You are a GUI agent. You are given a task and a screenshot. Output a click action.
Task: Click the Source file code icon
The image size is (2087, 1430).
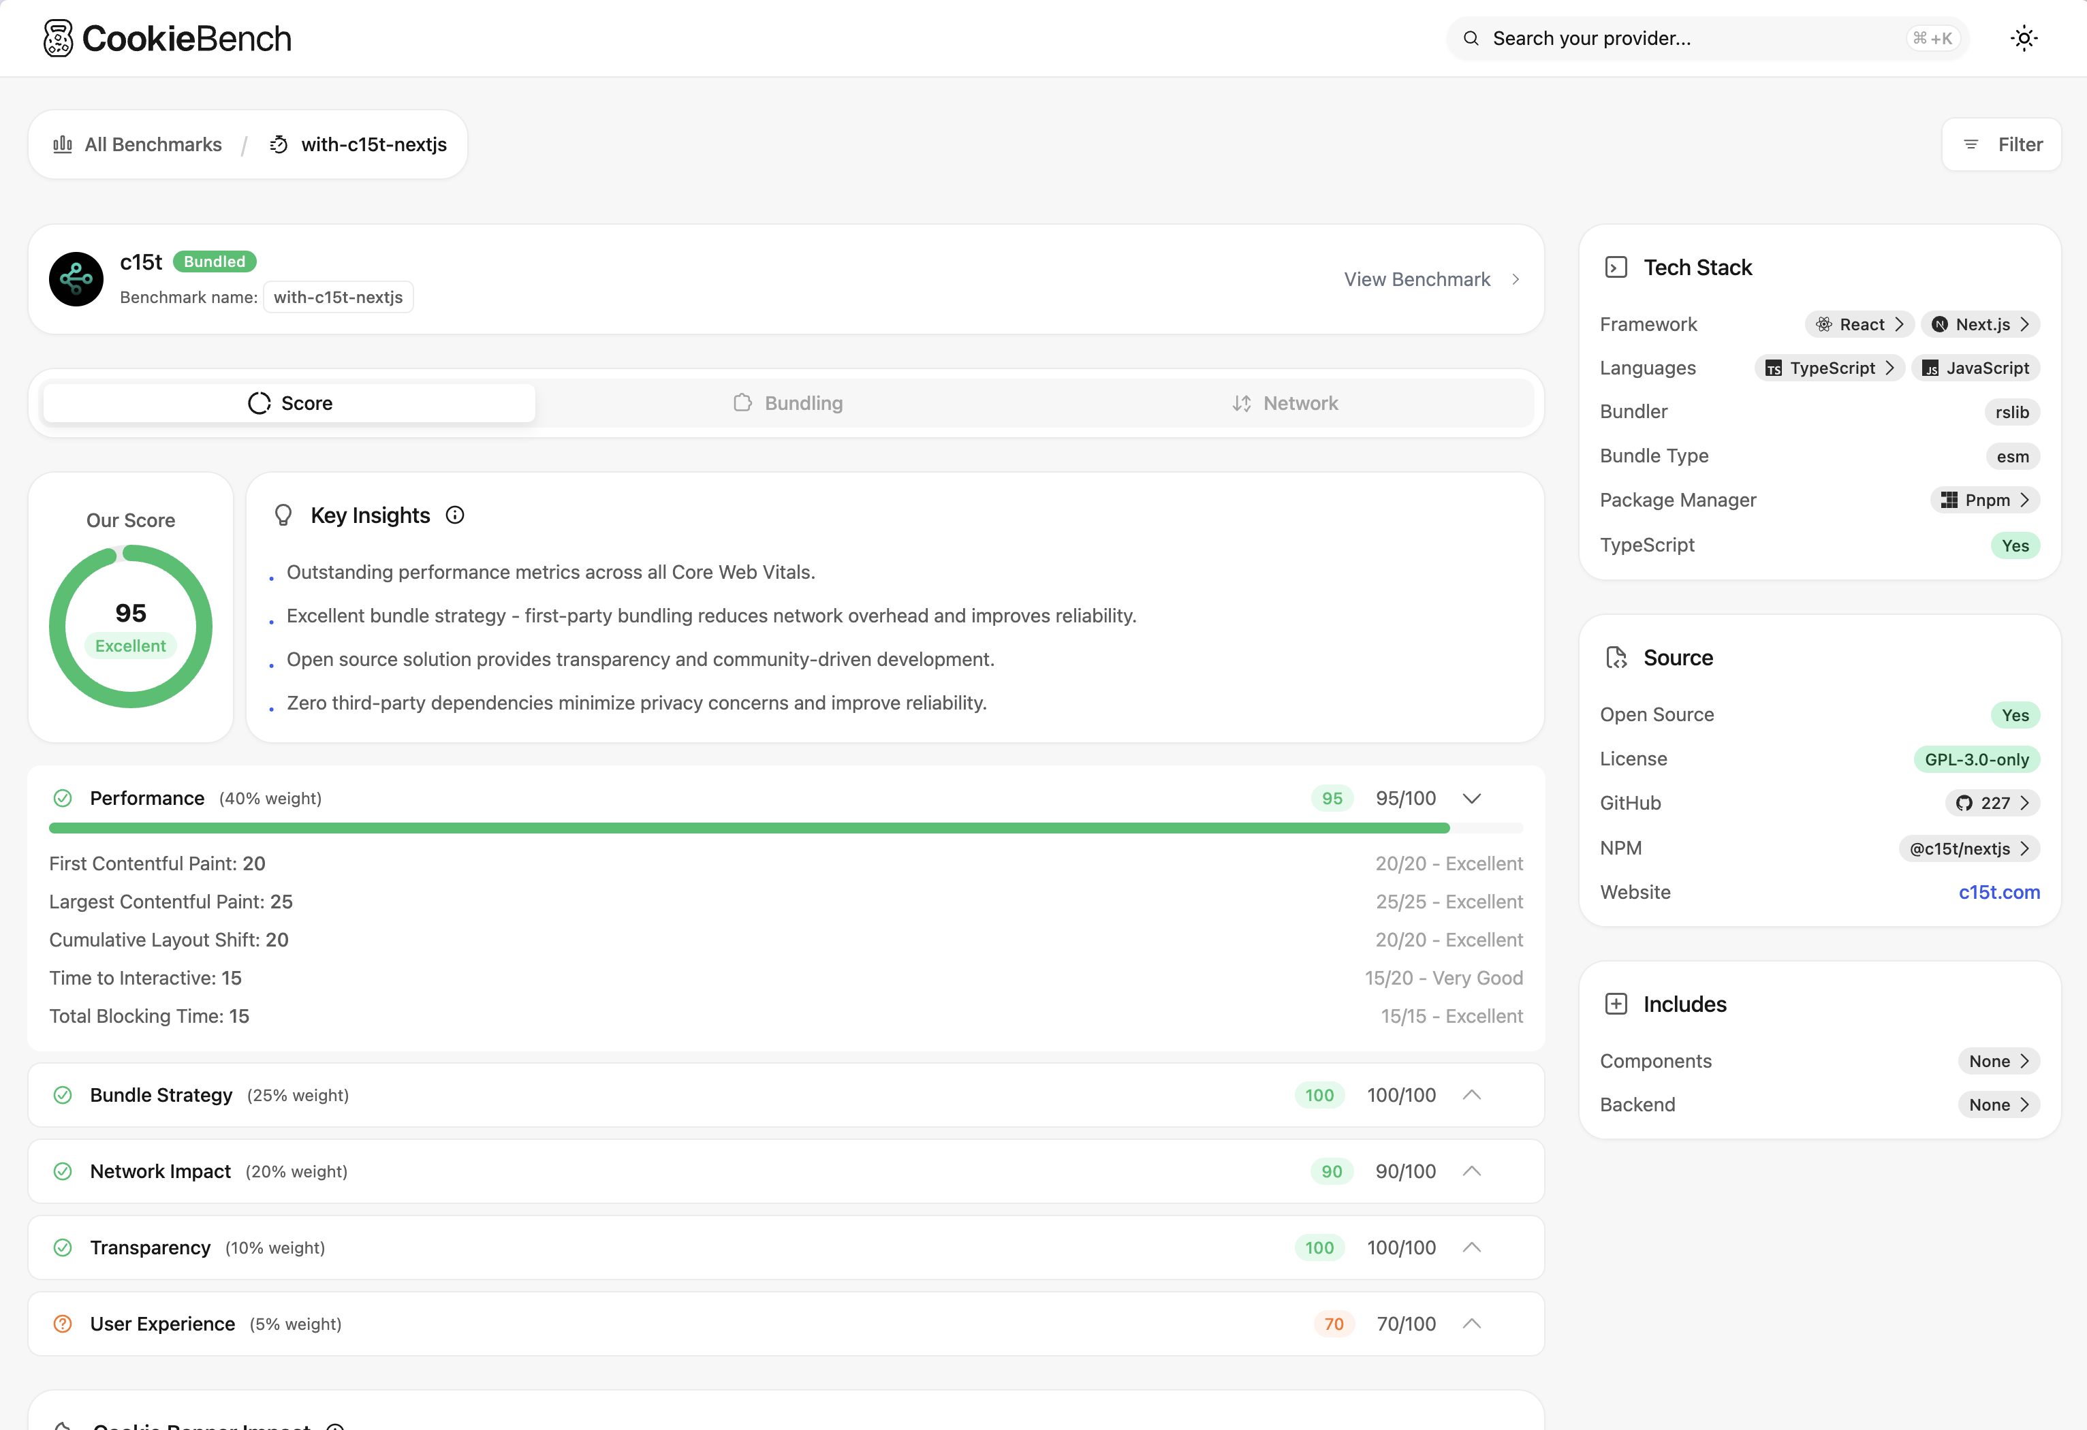(1616, 658)
